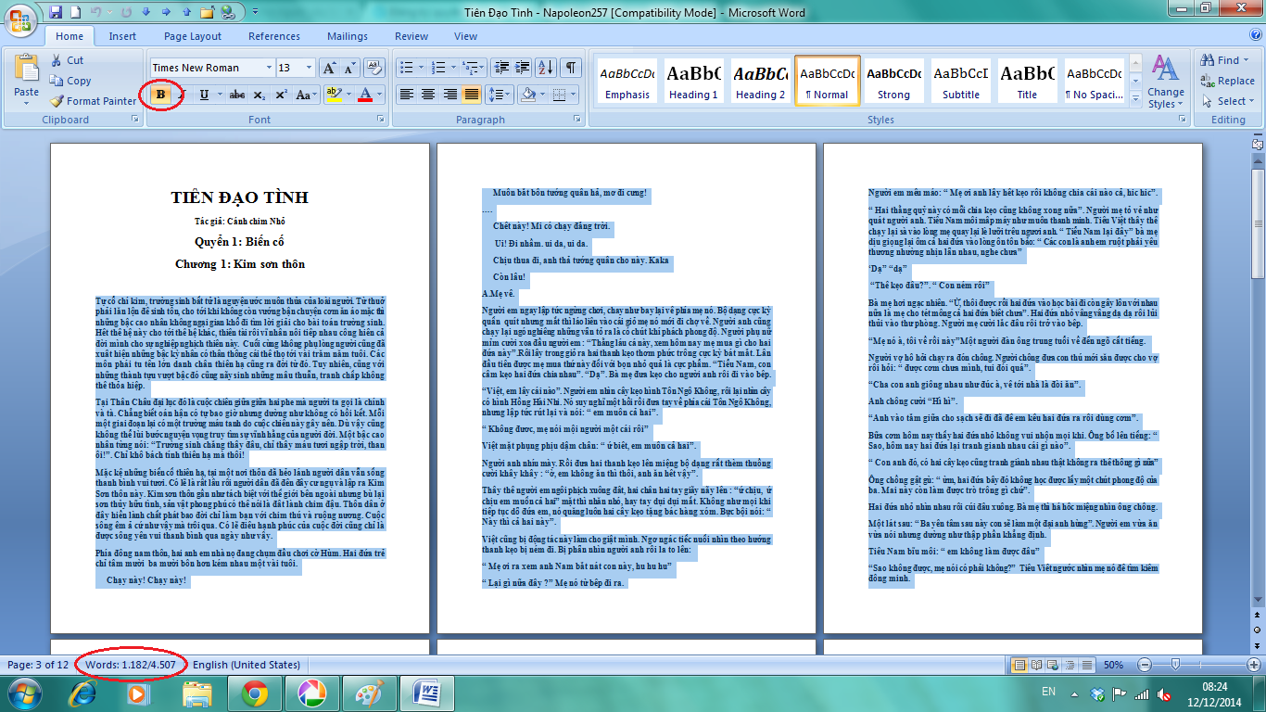Click the zoom out minus button
Image resolution: width=1266 pixels, height=712 pixels.
click(x=1146, y=665)
